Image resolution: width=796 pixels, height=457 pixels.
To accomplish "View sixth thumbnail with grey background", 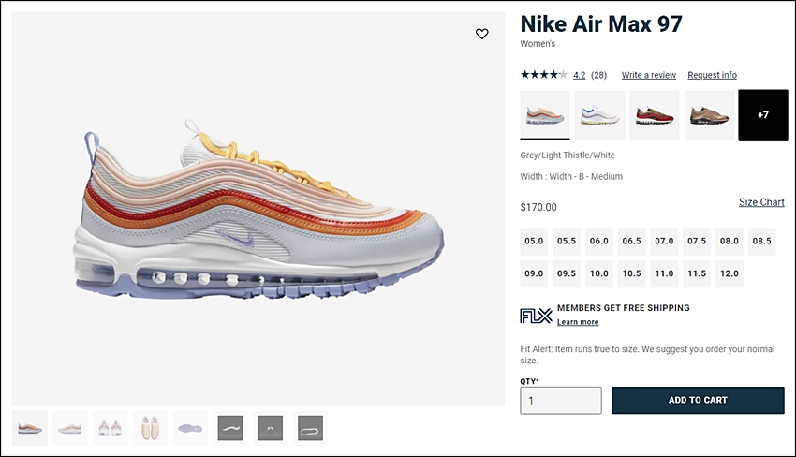I will (x=230, y=428).
